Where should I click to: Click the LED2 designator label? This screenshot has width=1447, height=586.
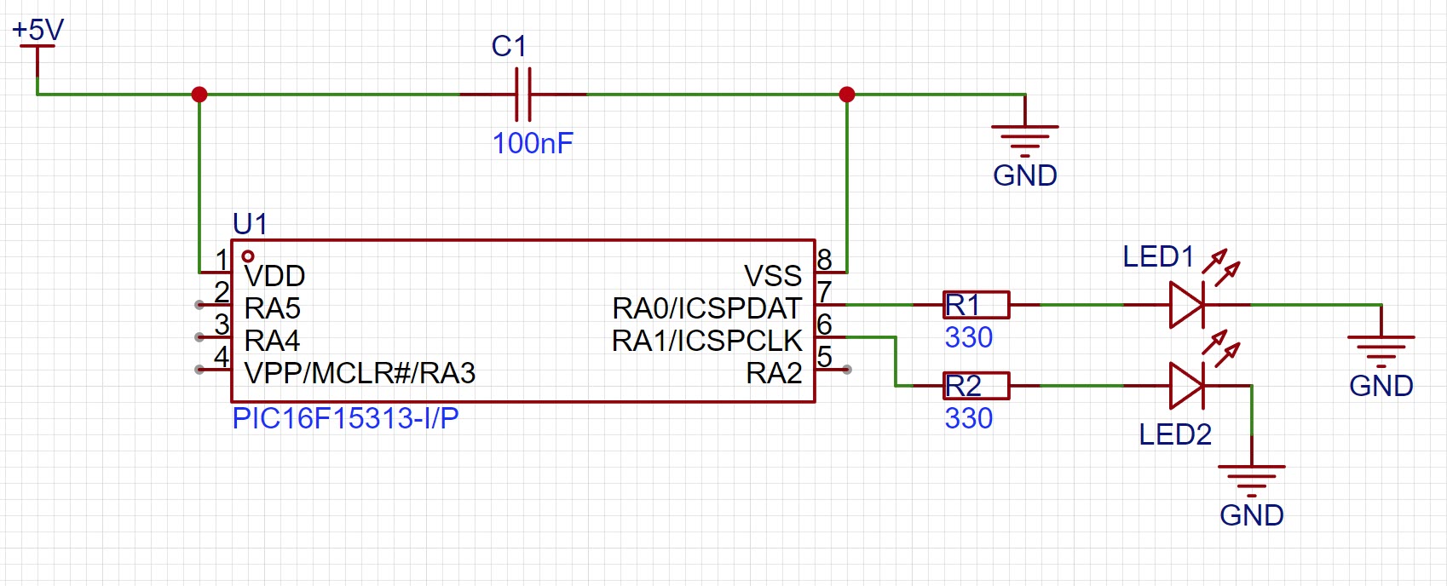click(x=1175, y=434)
